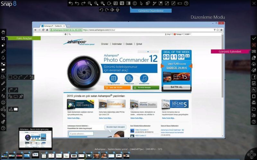The image size is (257, 160).
Task: Share capture to Facebook
Action: point(254,77)
